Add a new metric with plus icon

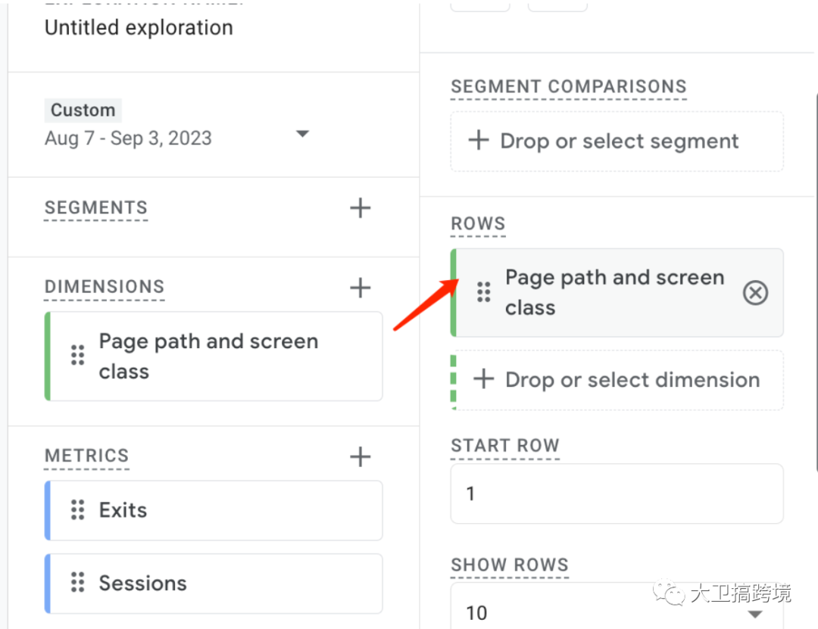pos(361,456)
